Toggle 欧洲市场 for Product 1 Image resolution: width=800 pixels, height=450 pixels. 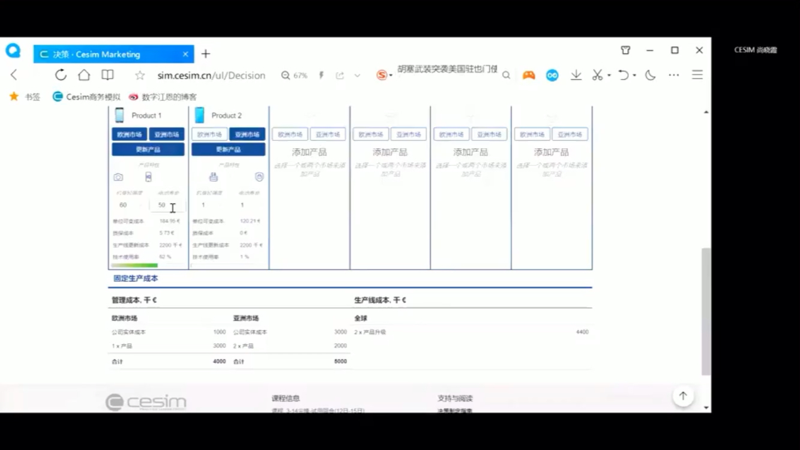129,134
